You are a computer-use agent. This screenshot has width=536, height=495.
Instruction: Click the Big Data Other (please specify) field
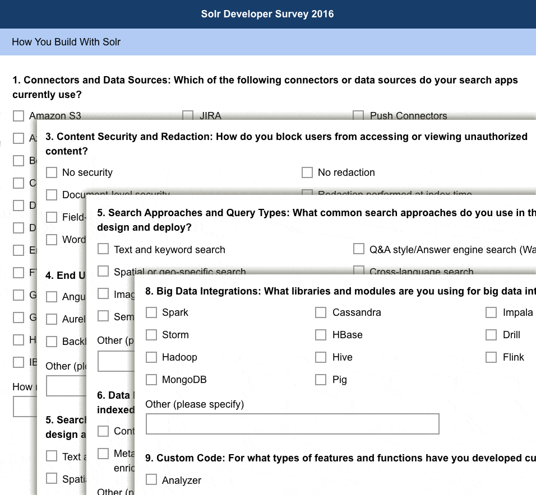pos(293,424)
